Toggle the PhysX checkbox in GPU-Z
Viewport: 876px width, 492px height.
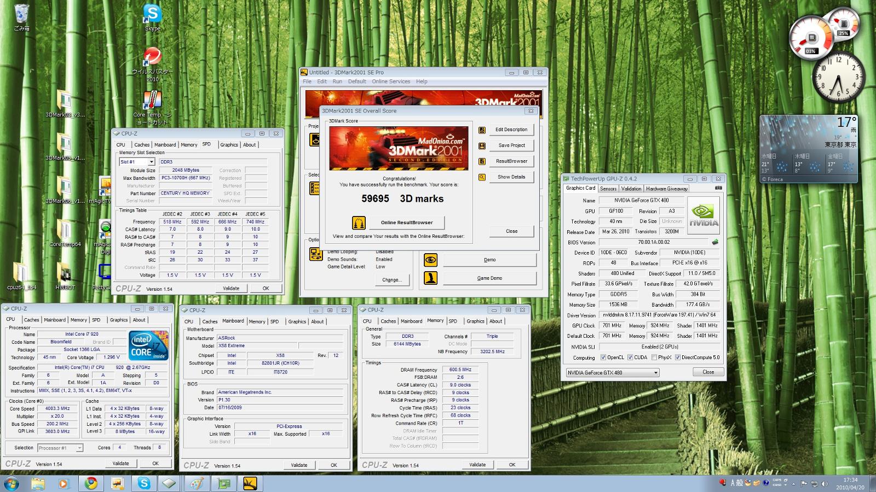coord(654,358)
